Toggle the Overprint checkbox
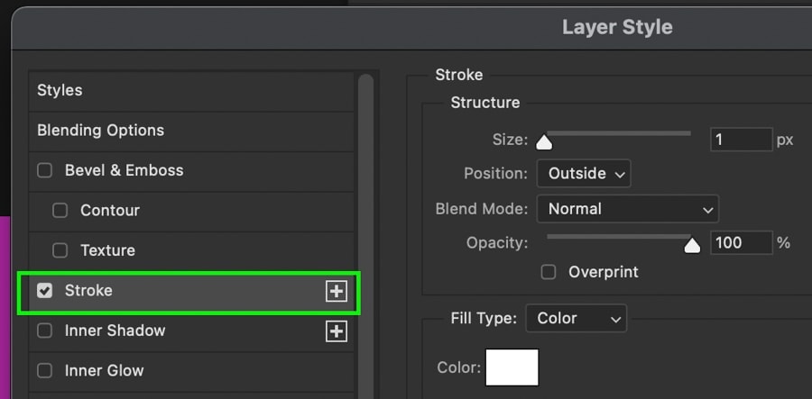This screenshot has width=812, height=399. [x=549, y=272]
